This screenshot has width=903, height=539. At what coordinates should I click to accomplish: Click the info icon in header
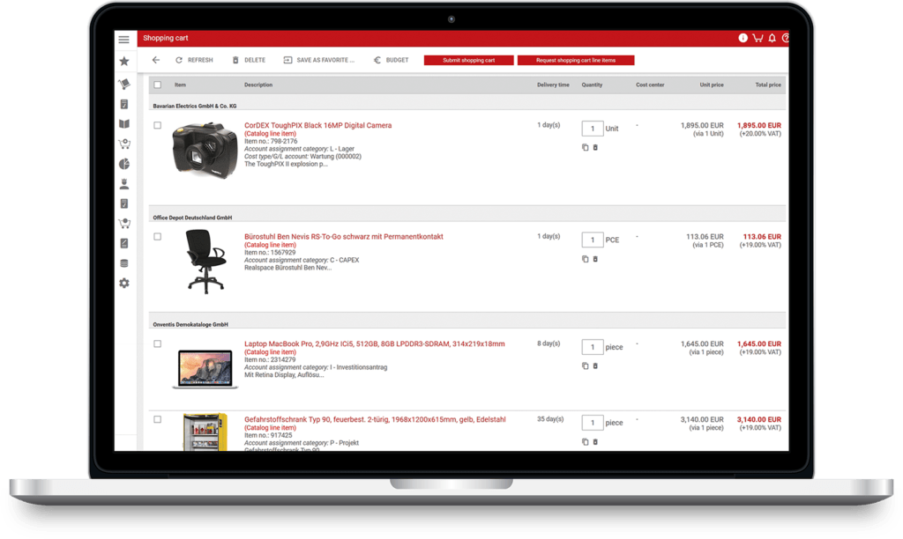(743, 39)
